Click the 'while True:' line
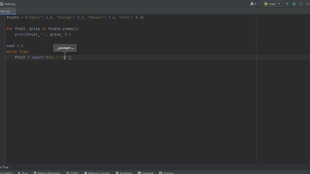310x174 pixels. point(18,52)
